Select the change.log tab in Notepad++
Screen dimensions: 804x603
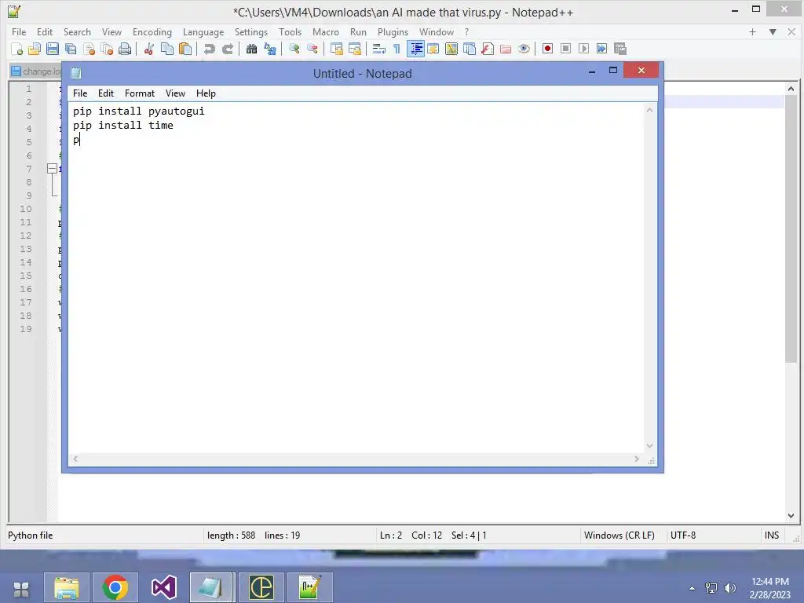[36, 71]
